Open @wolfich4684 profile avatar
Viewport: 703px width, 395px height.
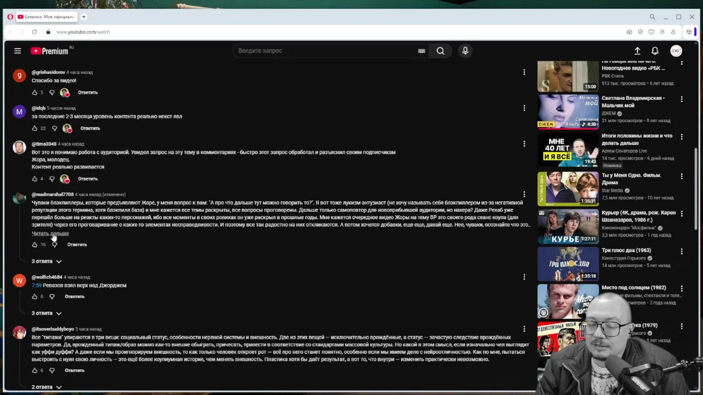(19, 281)
